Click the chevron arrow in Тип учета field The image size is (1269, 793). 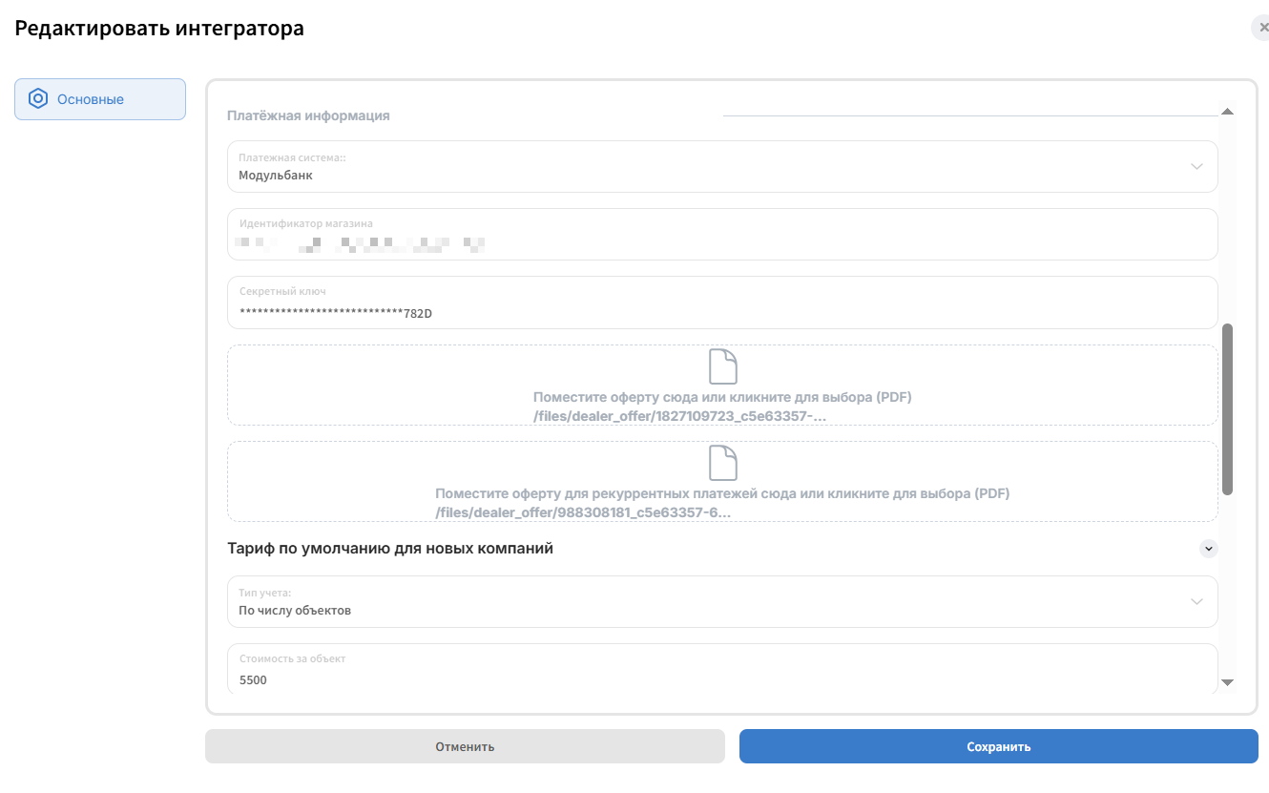[x=1196, y=602]
